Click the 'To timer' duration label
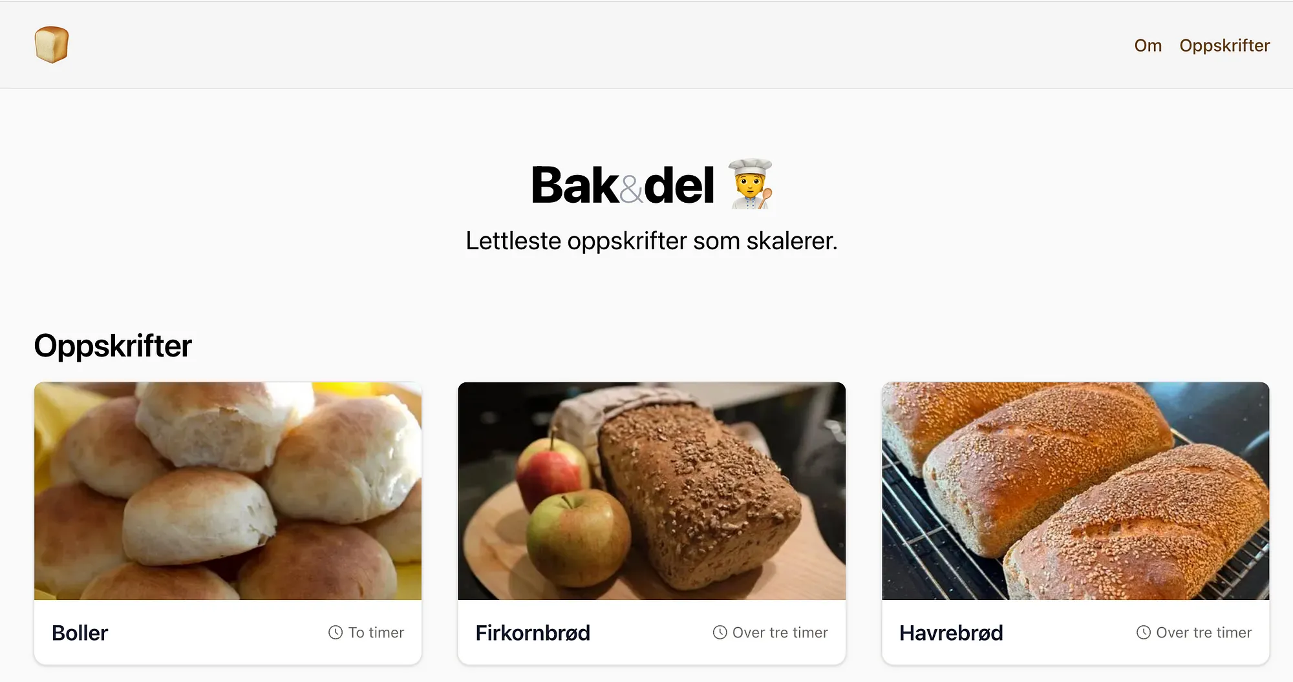The image size is (1293, 682). pos(376,632)
